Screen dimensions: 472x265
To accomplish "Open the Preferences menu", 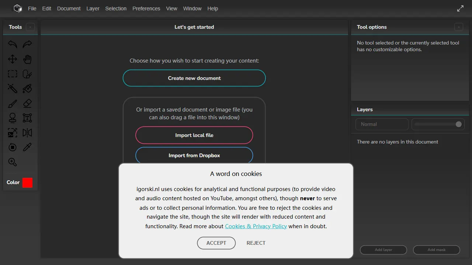I will [x=146, y=8].
